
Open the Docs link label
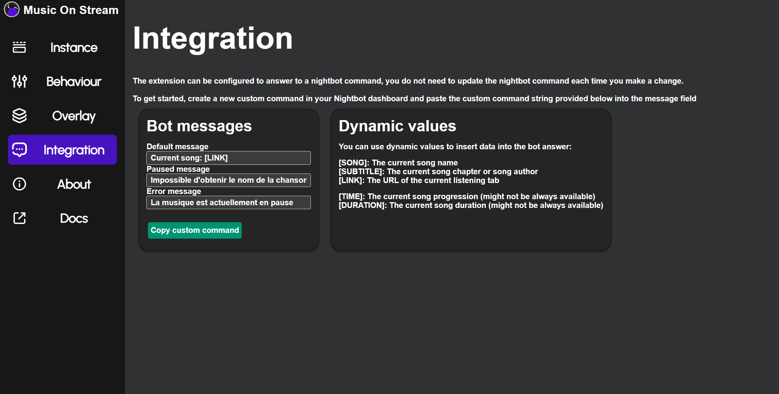coord(74,218)
